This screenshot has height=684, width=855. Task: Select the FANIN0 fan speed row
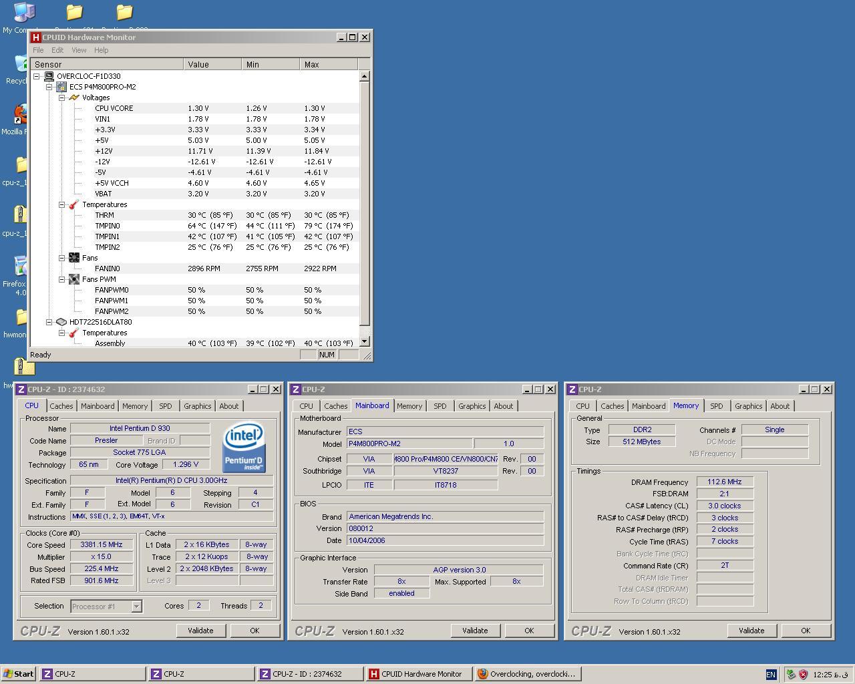pos(194,269)
